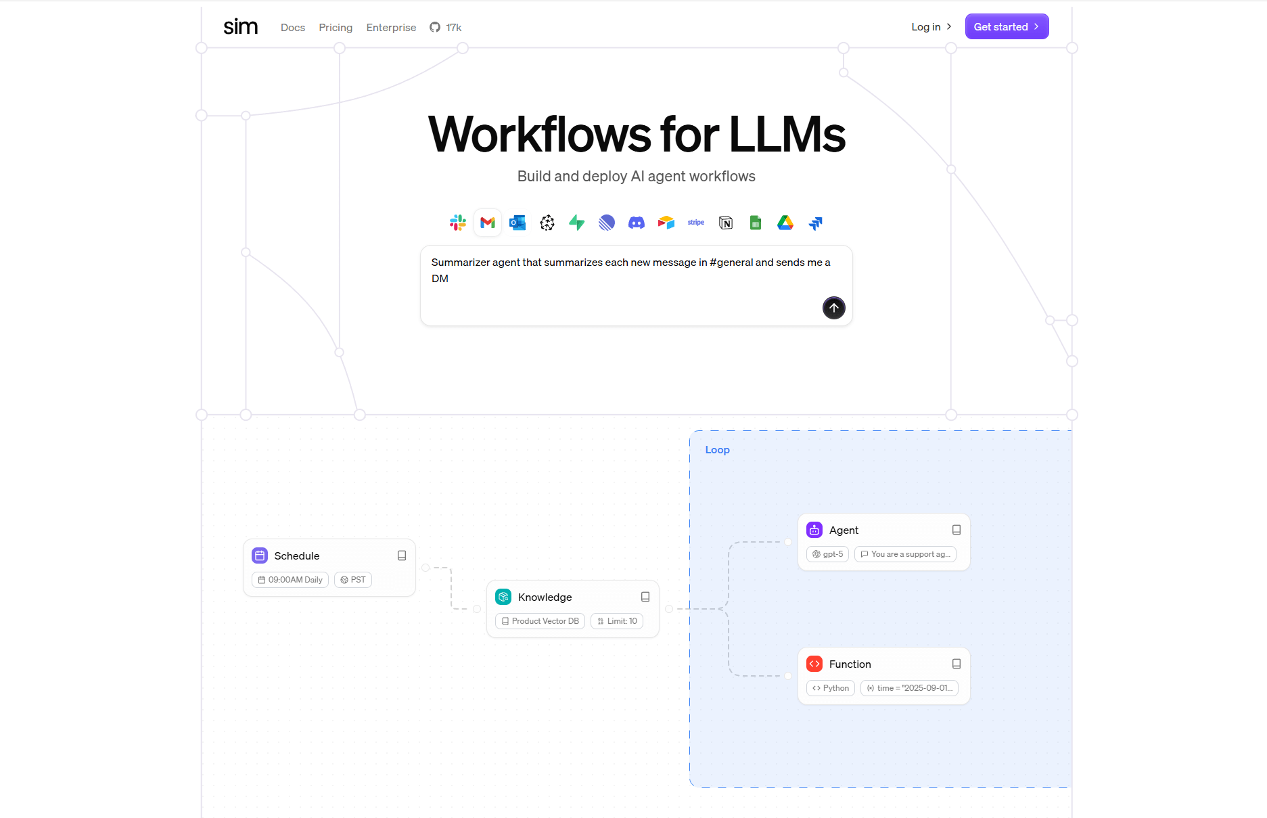Choose the Gmail integration icon
The height and width of the screenshot is (818, 1267).
[x=488, y=223]
